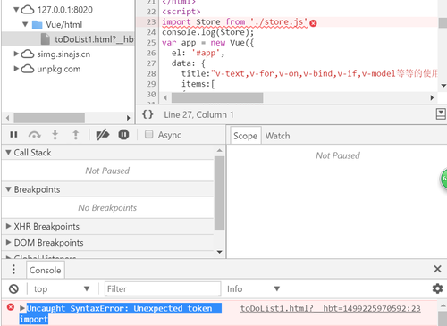Image resolution: width=447 pixels, height=326 pixels.
Task: Click the red error icon in the console message
Action: (x=11, y=307)
